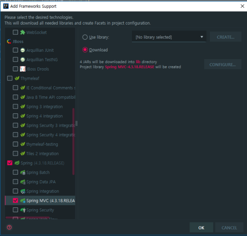This screenshot has height=236, width=247.
Task: Click the JBoss group icon
Action: click(9, 41)
